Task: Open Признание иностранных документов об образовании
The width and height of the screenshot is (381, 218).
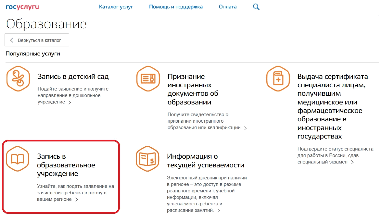Action: pos(193,89)
